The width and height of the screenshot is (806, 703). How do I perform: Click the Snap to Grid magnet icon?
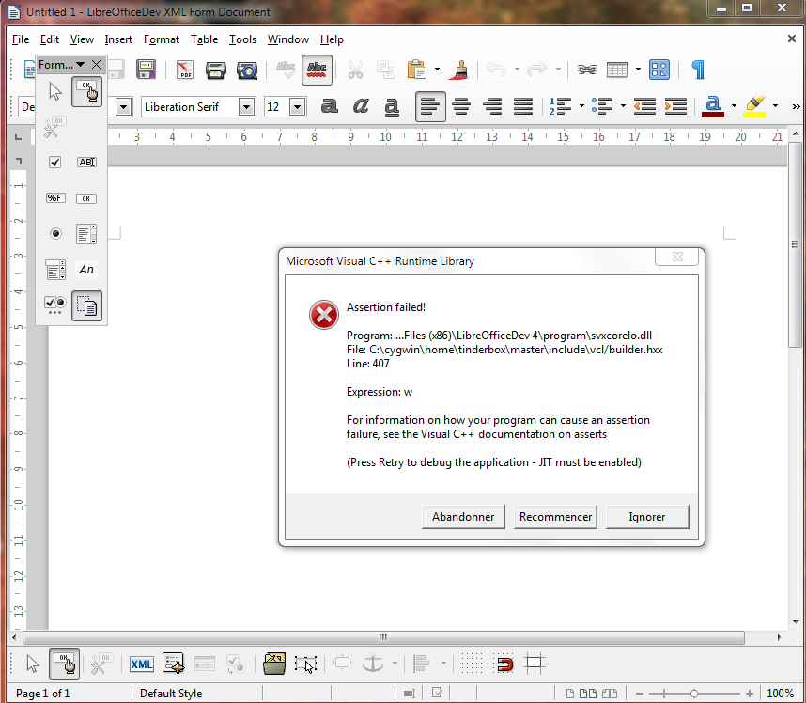coord(504,664)
